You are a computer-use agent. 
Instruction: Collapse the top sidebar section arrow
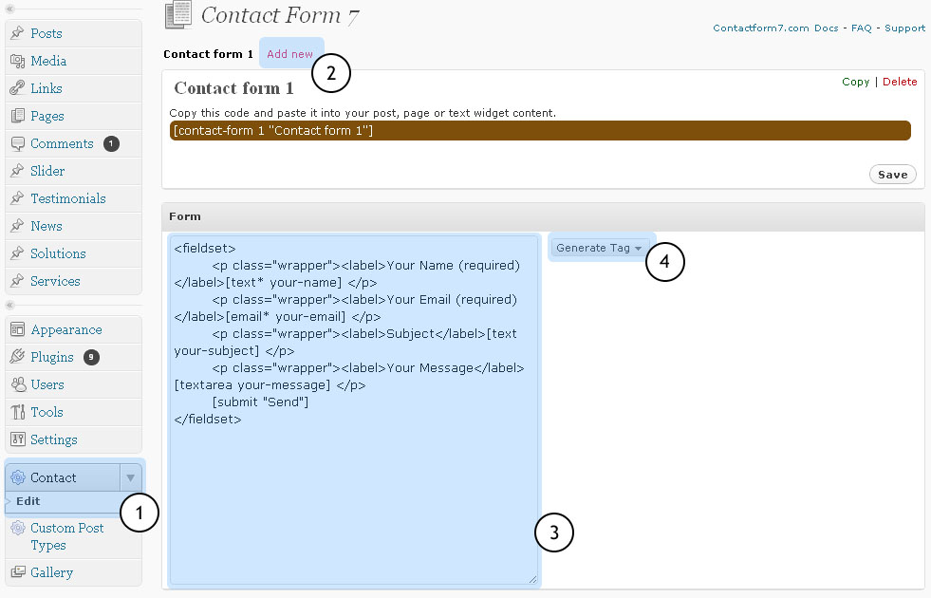[x=9, y=9]
